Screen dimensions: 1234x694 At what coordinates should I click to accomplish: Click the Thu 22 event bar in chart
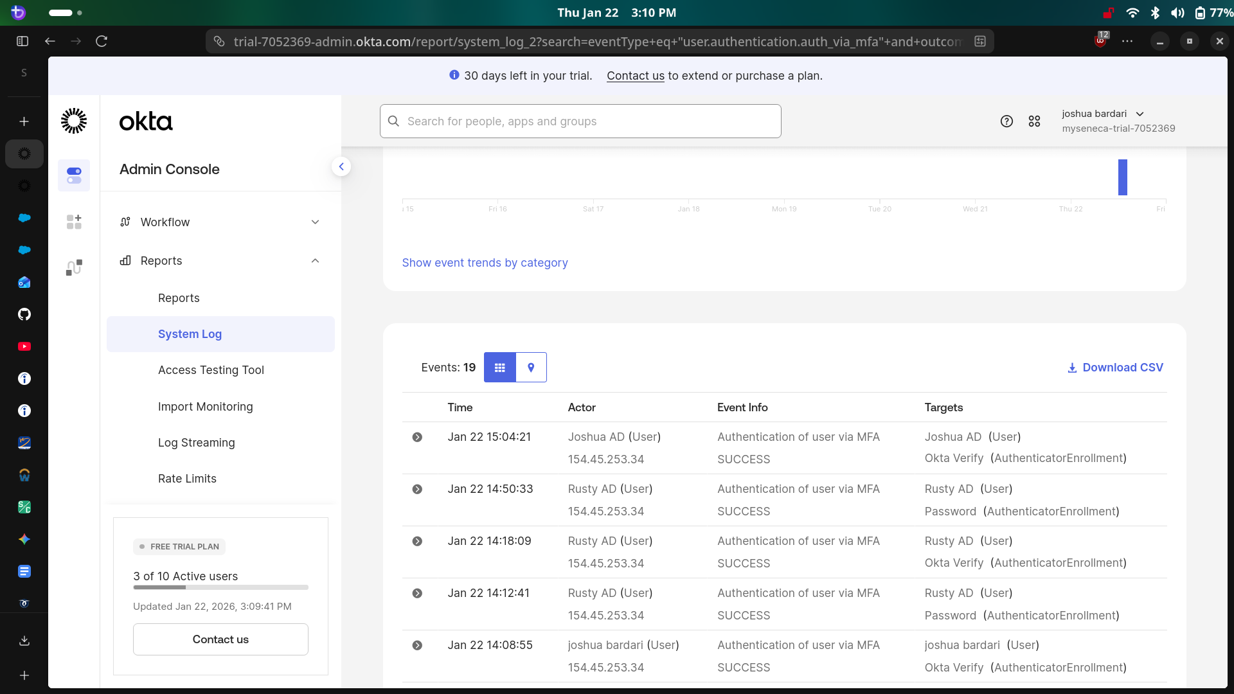(x=1122, y=177)
